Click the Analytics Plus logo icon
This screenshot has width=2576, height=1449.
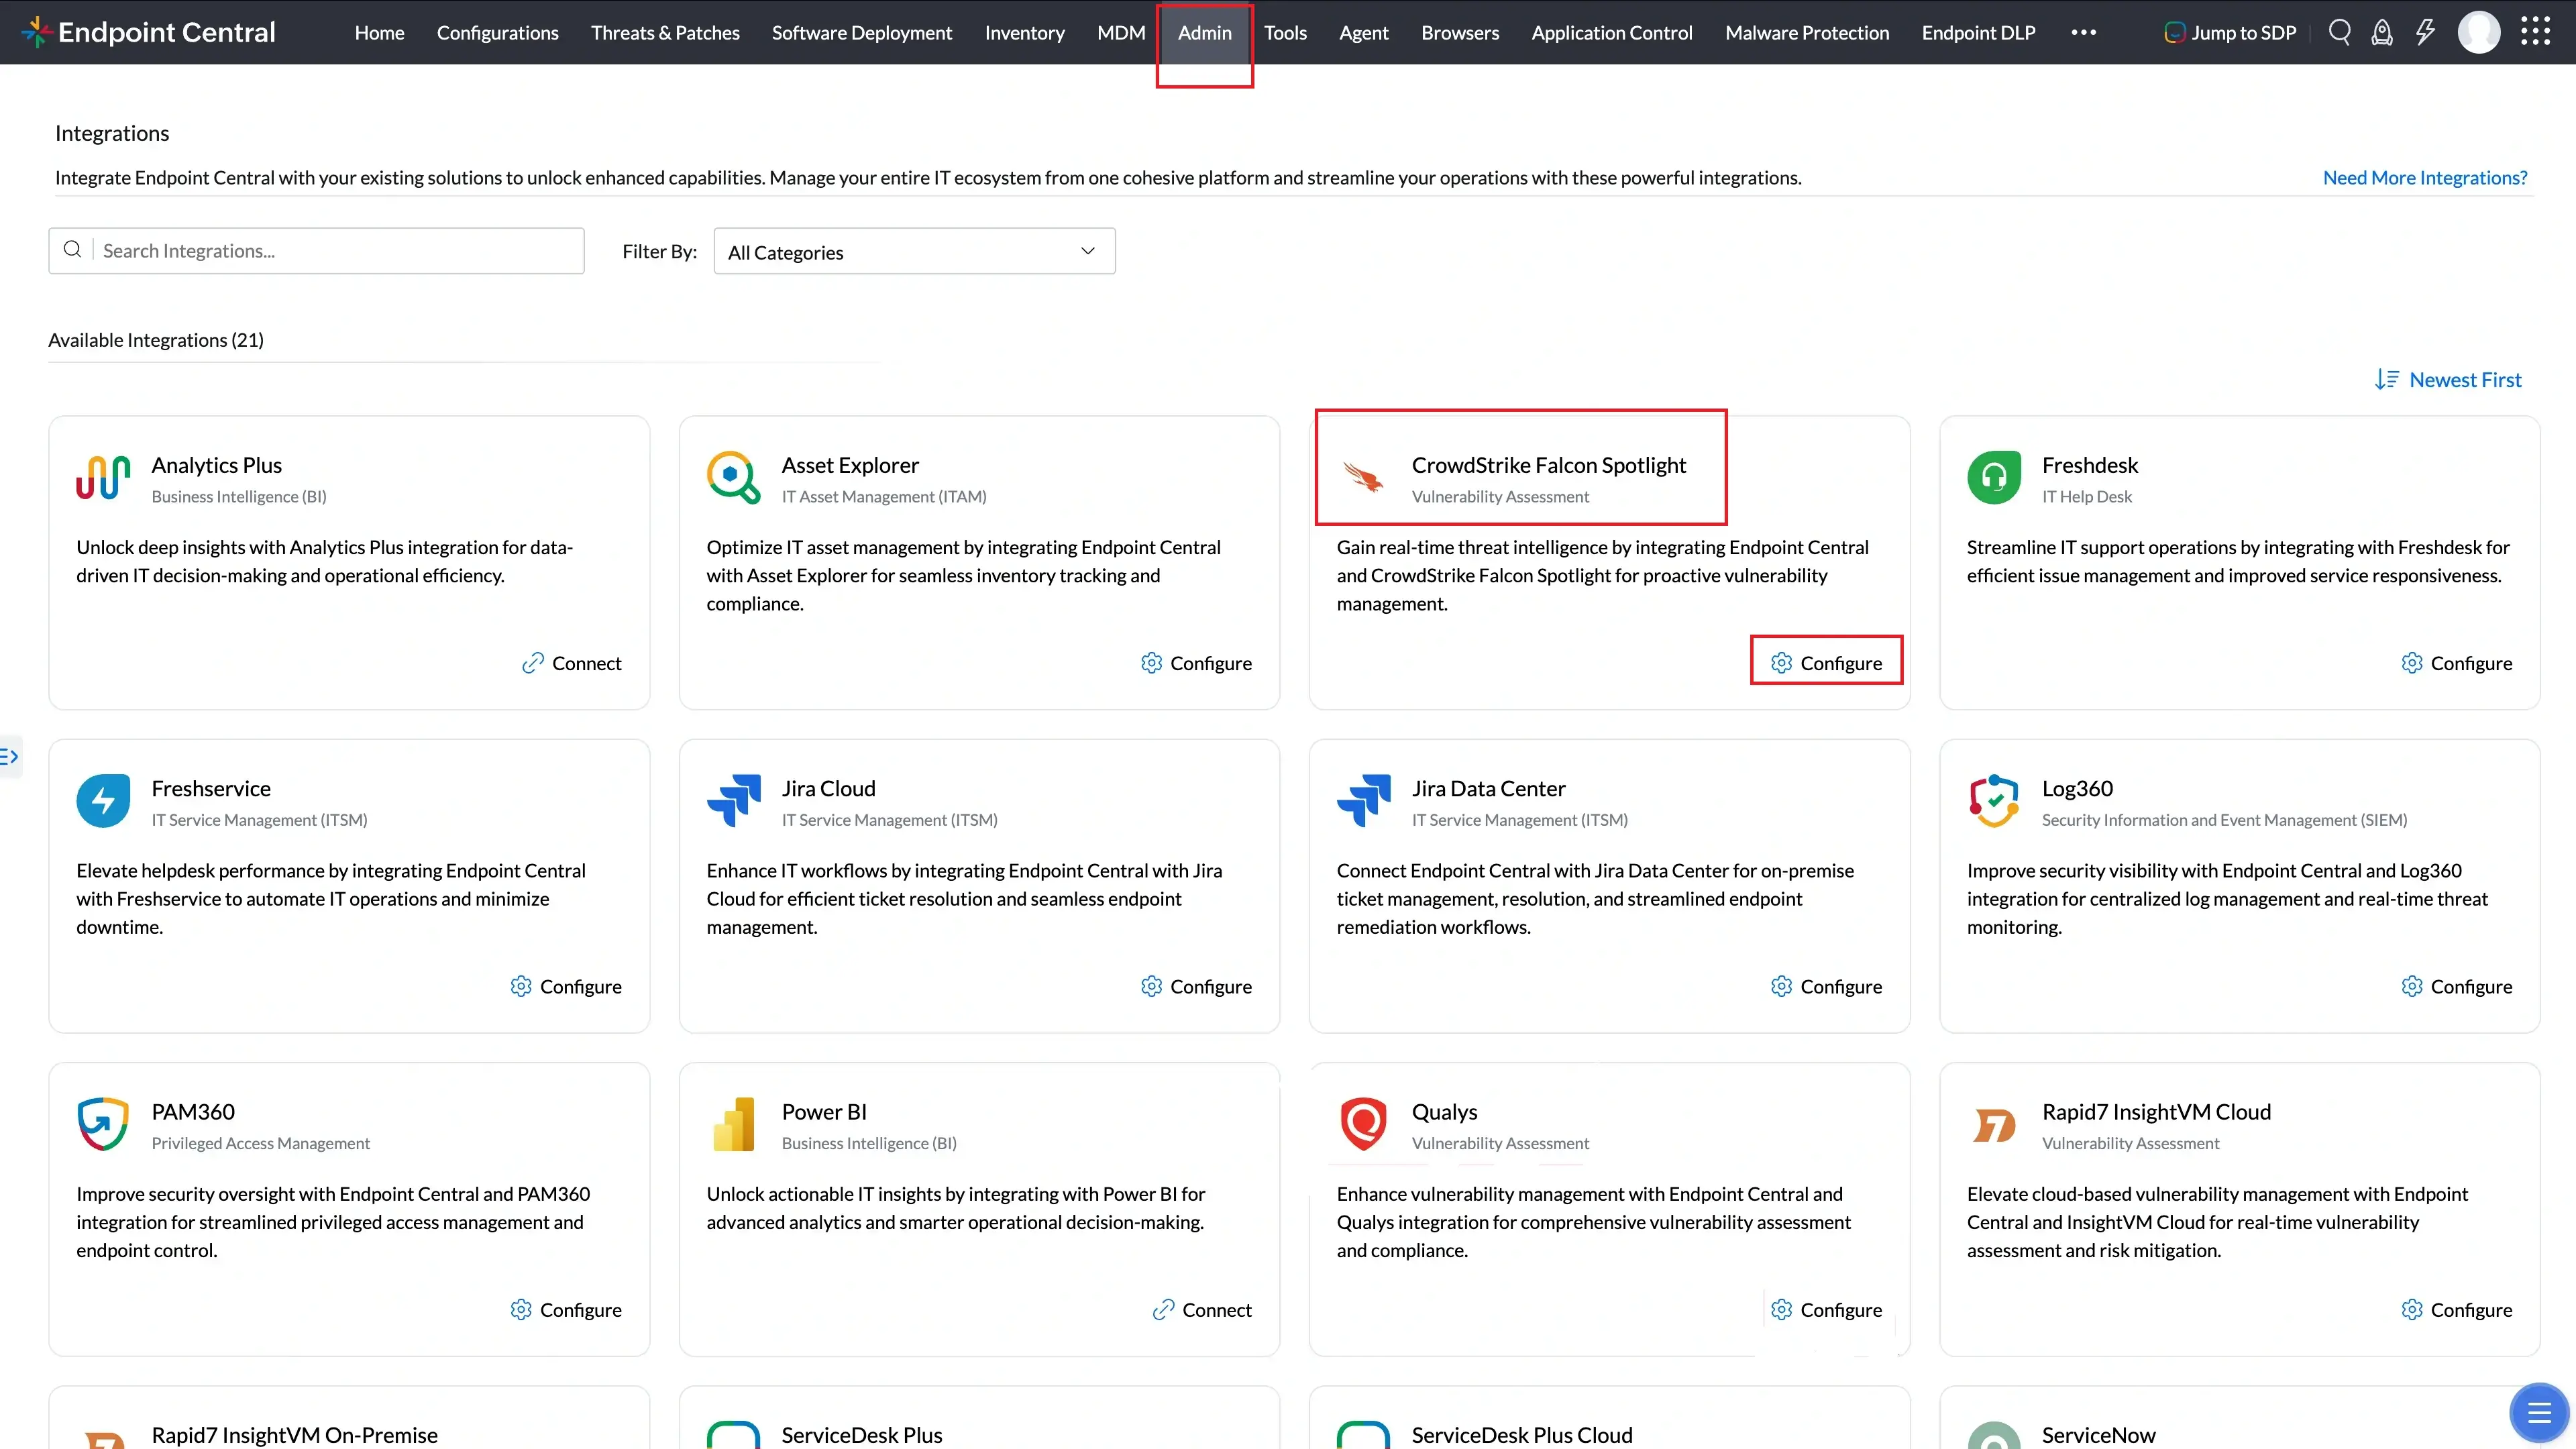pyautogui.click(x=103, y=477)
